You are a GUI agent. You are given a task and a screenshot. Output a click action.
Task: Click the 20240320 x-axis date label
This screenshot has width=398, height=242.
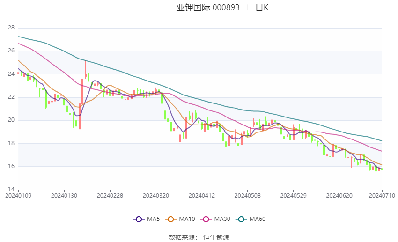click(156, 196)
